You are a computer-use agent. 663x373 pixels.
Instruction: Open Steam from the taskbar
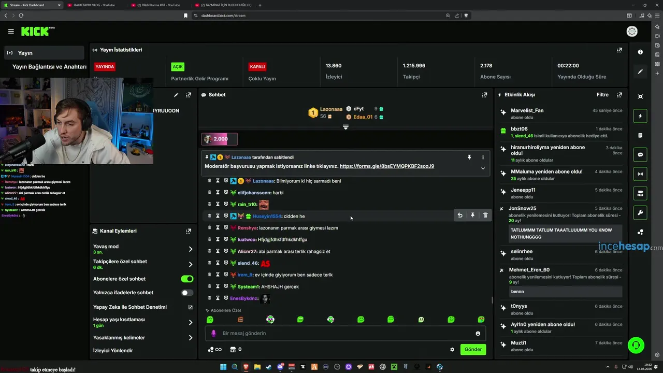tap(268, 367)
